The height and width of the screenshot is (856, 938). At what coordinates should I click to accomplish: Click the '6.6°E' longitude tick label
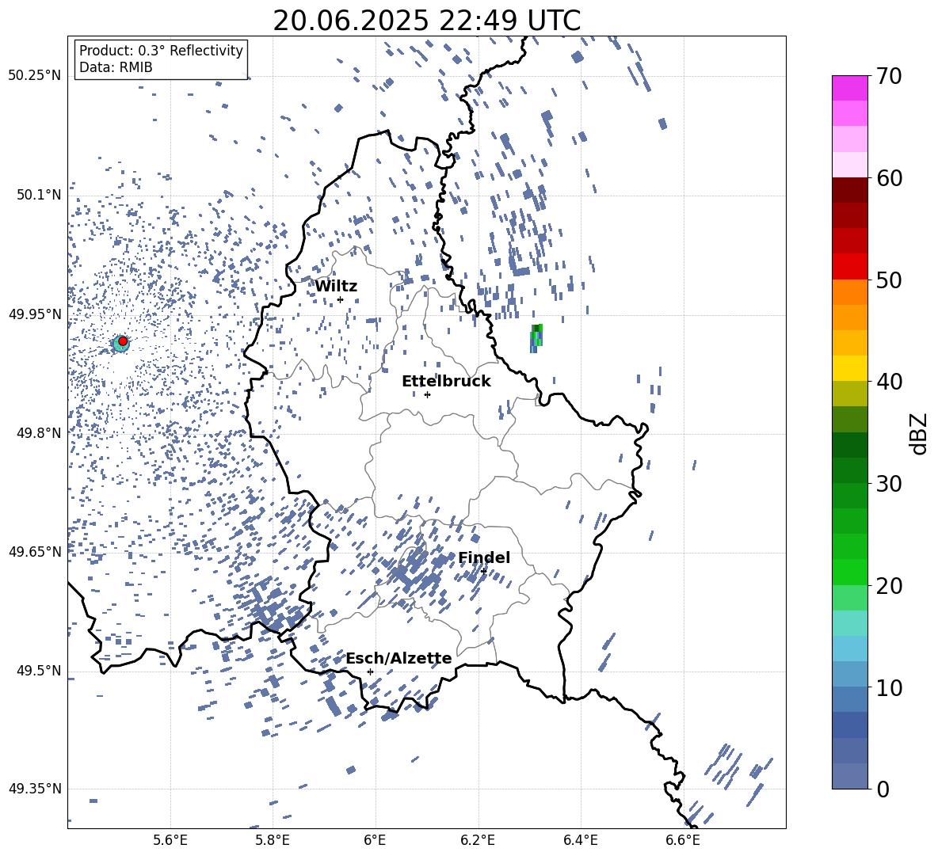683,840
